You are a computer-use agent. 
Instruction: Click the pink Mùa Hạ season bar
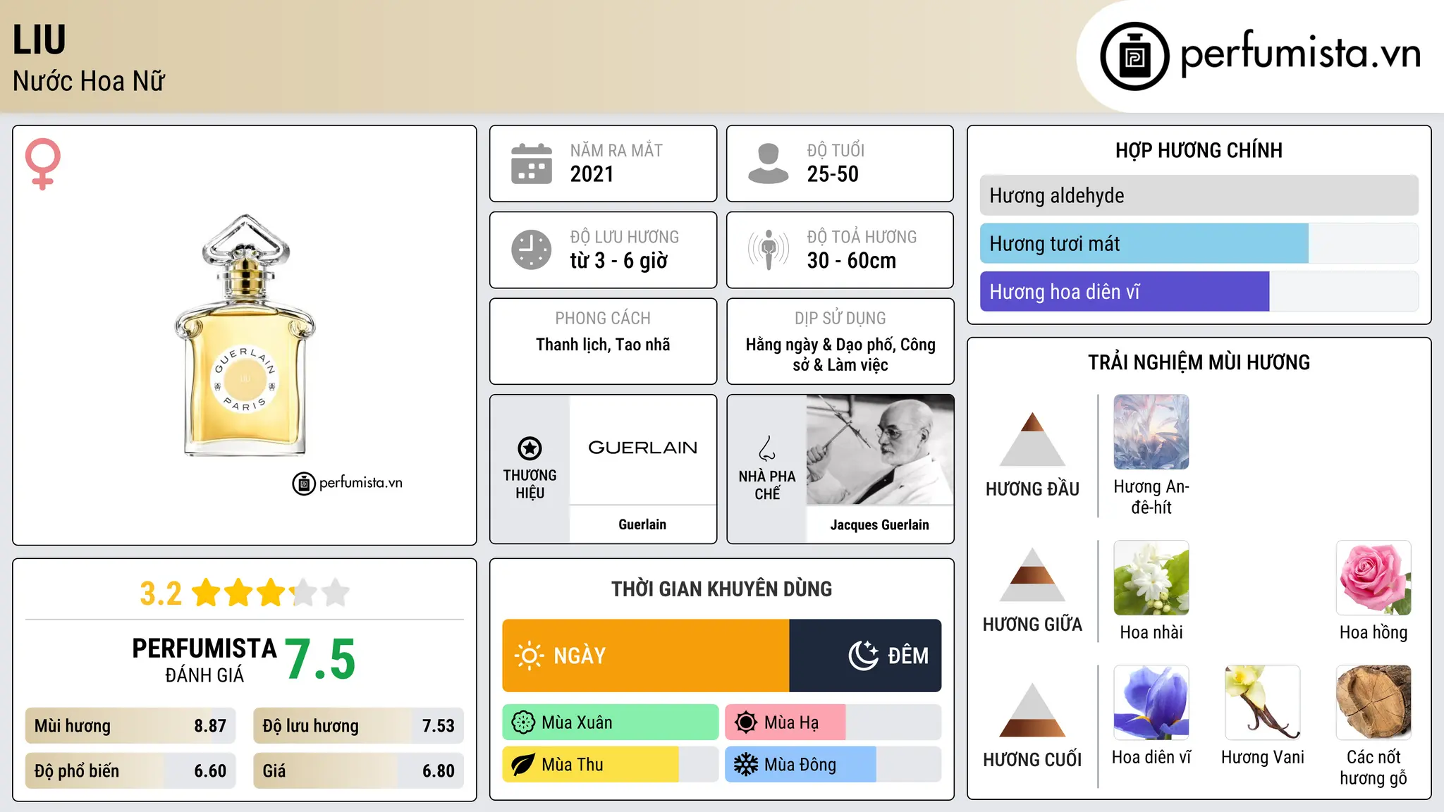pyautogui.click(x=785, y=722)
